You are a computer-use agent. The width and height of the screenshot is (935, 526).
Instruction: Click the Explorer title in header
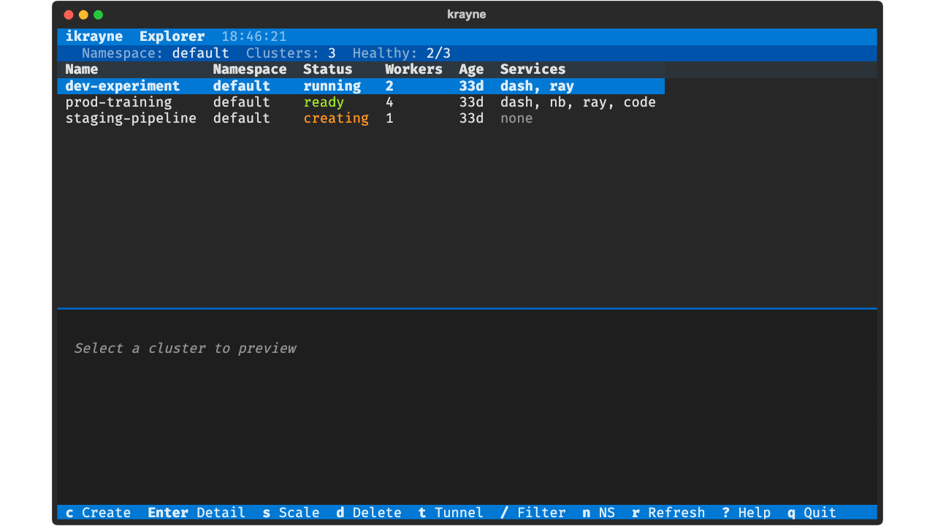pos(172,37)
